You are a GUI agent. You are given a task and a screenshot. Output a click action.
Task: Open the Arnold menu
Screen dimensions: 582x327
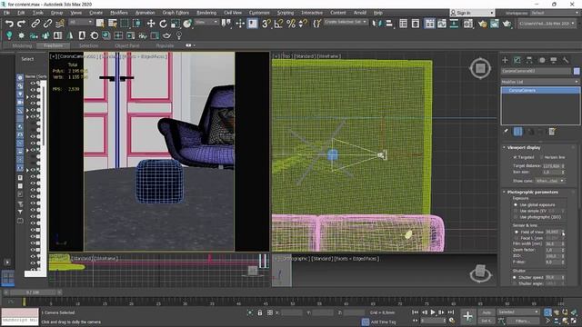pyautogui.click(x=360, y=13)
